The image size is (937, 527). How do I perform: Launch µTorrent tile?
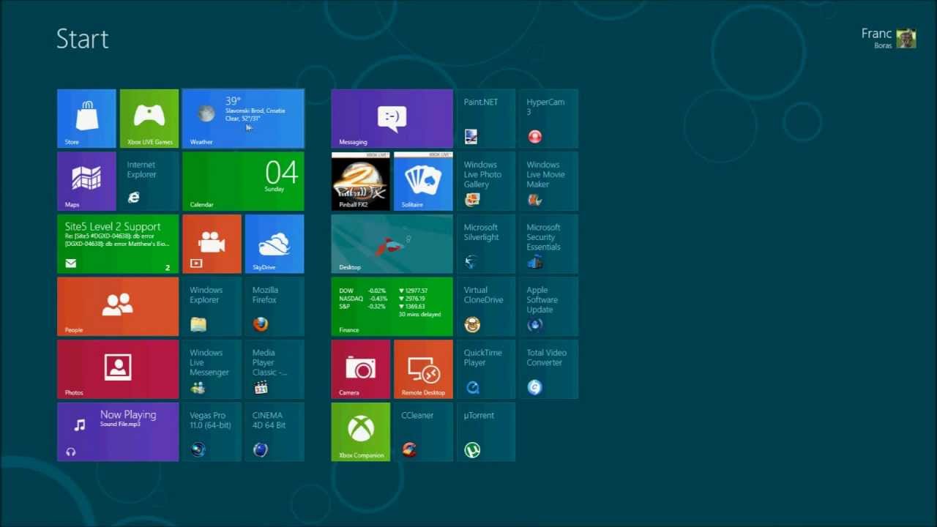486,432
